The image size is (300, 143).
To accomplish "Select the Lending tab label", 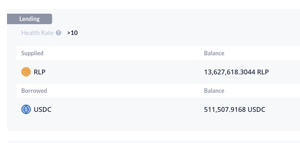I will 30,19.
